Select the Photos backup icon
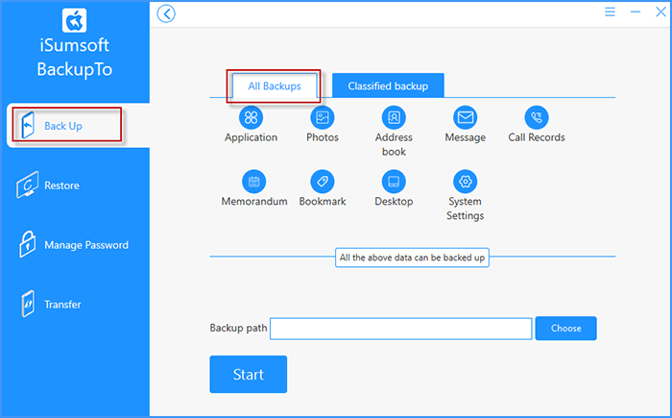This screenshot has width=672, height=418. tap(323, 117)
